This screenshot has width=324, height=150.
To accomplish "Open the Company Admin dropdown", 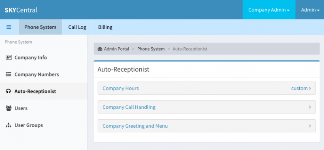I will [269, 10].
